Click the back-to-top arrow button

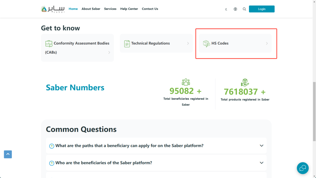pos(8,154)
